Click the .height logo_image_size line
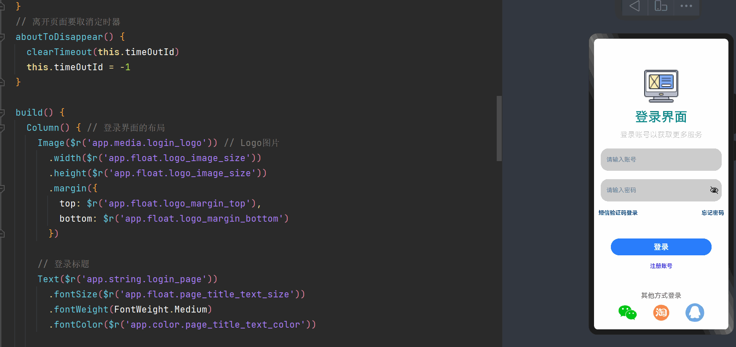Viewport: 736px width, 347px height. (158, 173)
